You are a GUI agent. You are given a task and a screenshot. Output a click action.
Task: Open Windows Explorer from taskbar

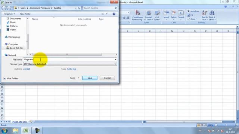coord(15,131)
